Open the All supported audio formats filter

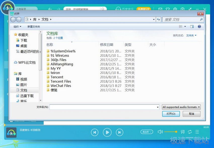[181, 107]
